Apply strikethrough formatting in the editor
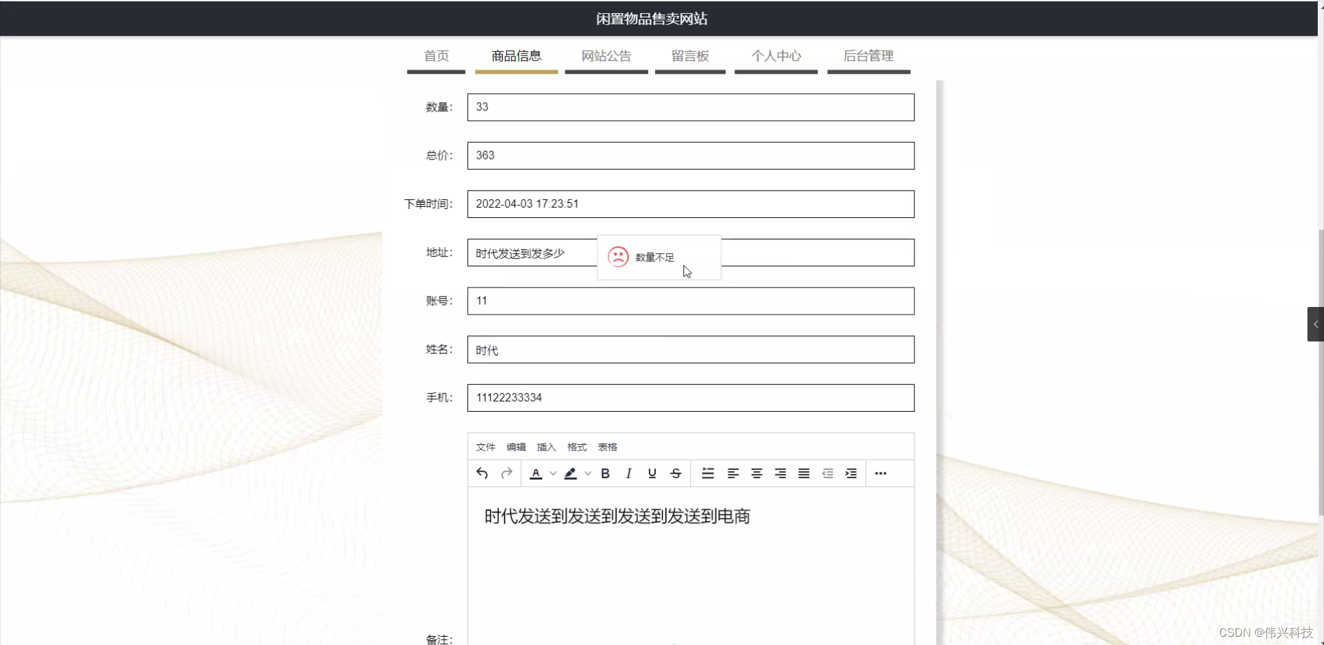The width and height of the screenshot is (1324, 645). click(675, 473)
